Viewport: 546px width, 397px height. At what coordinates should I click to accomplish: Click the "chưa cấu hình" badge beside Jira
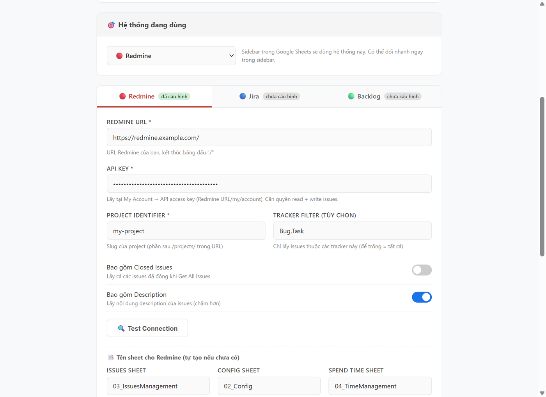coord(281,96)
